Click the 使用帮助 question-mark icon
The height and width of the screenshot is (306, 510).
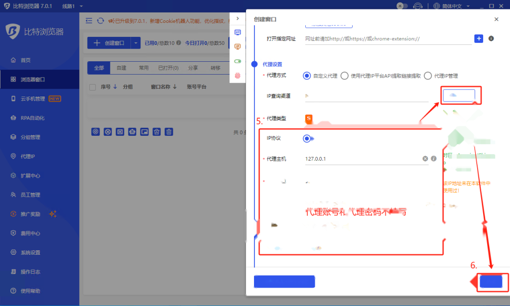coord(13,291)
